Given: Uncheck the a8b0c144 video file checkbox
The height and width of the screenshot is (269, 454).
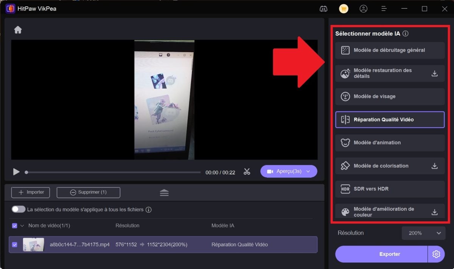Looking at the screenshot, I should click(x=15, y=244).
